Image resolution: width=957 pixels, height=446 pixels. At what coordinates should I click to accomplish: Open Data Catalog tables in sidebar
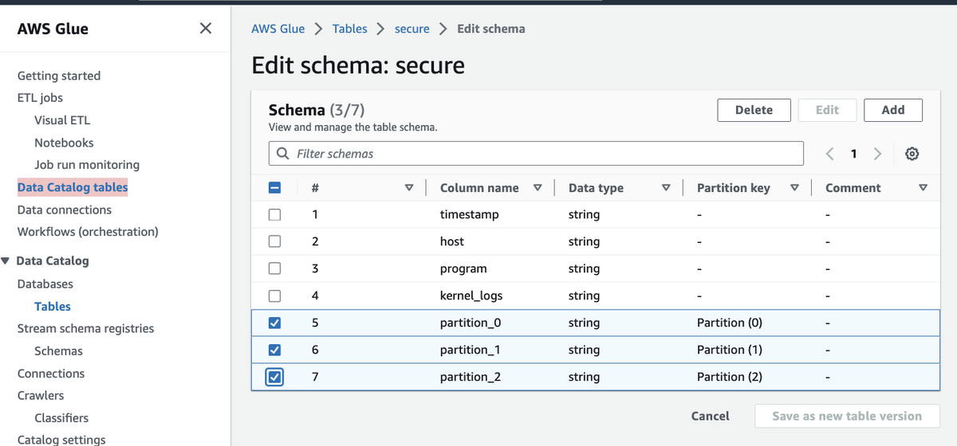pyautogui.click(x=73, y=187)
